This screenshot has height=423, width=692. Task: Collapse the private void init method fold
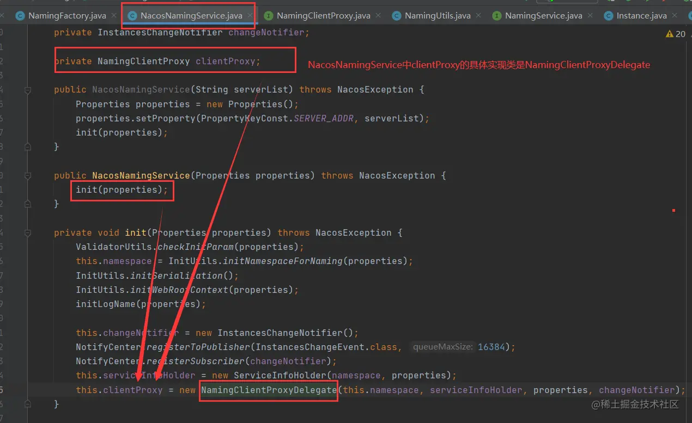tap(28, 233)
